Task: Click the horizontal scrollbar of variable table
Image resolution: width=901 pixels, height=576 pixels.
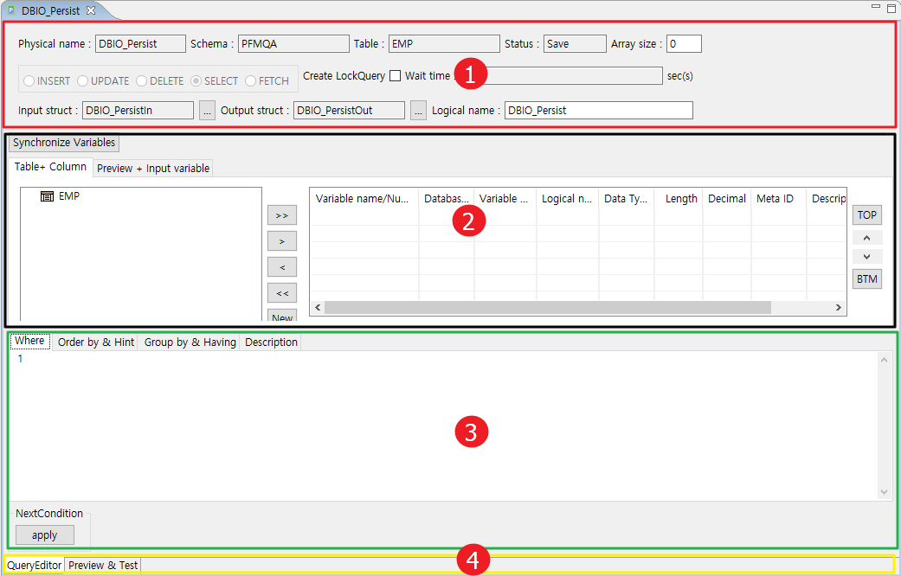Action: (x=547, y=308)
